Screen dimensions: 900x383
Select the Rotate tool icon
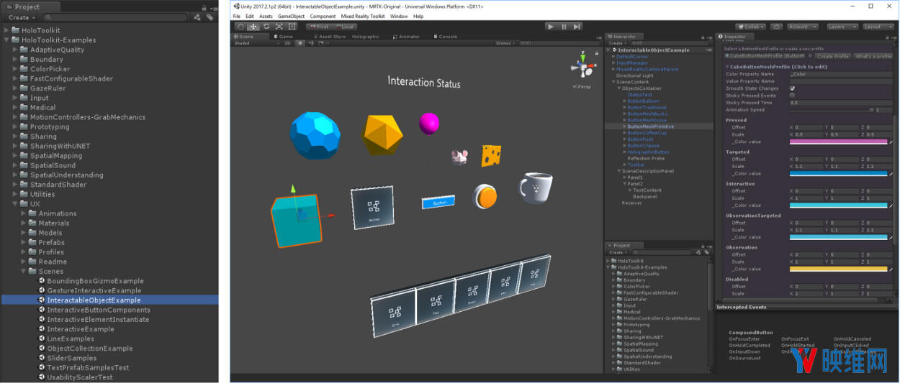point(266,27)
